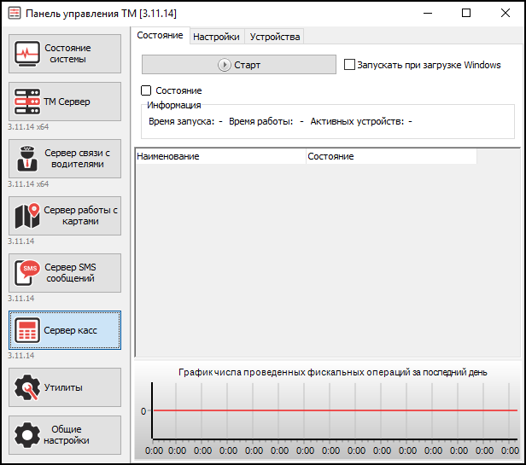Click the Состояние column header in table
Viewport: 526px width, 465px height.
(x=390, y=157)
